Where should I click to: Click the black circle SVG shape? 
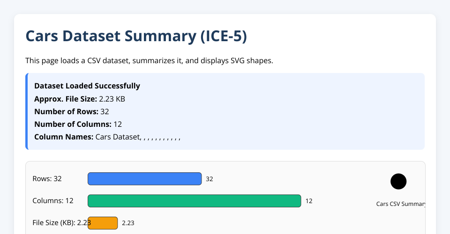[x=398, y=181]
